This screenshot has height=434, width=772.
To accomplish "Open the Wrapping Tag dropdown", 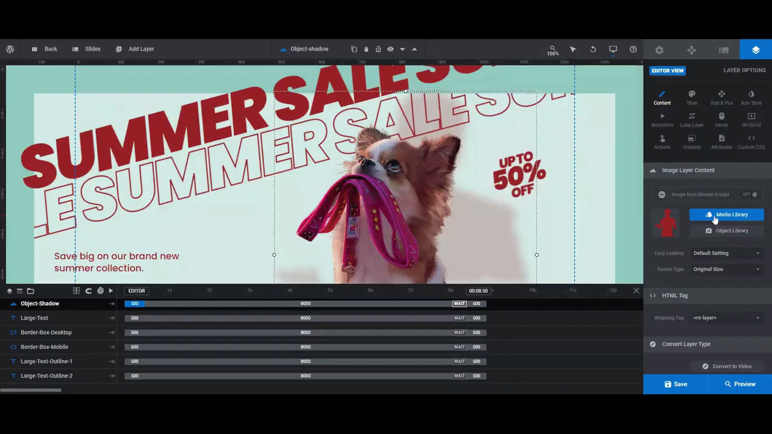I will (726, 318).
